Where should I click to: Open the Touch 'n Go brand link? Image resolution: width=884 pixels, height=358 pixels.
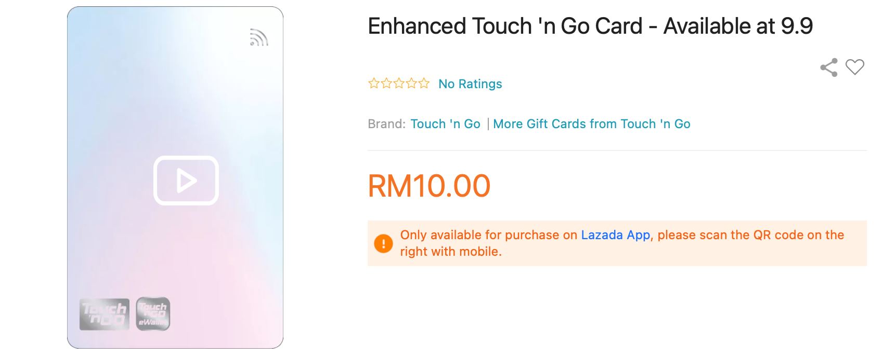click(445, 124)
